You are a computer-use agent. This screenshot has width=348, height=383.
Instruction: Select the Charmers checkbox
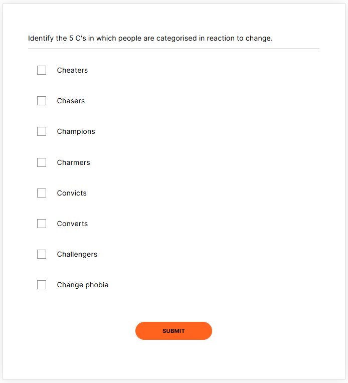[42, 162]
